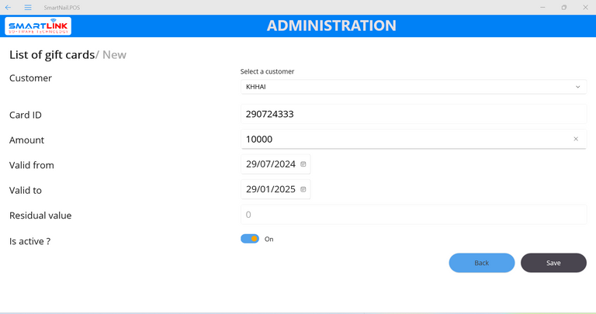
Task: Open the Valid from calendar icon
Action: tap(303, 164)
